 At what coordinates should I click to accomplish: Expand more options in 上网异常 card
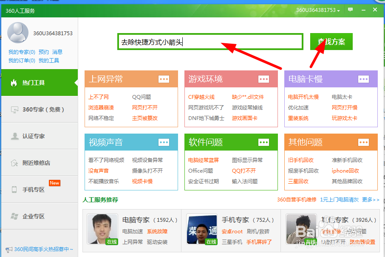164,79
